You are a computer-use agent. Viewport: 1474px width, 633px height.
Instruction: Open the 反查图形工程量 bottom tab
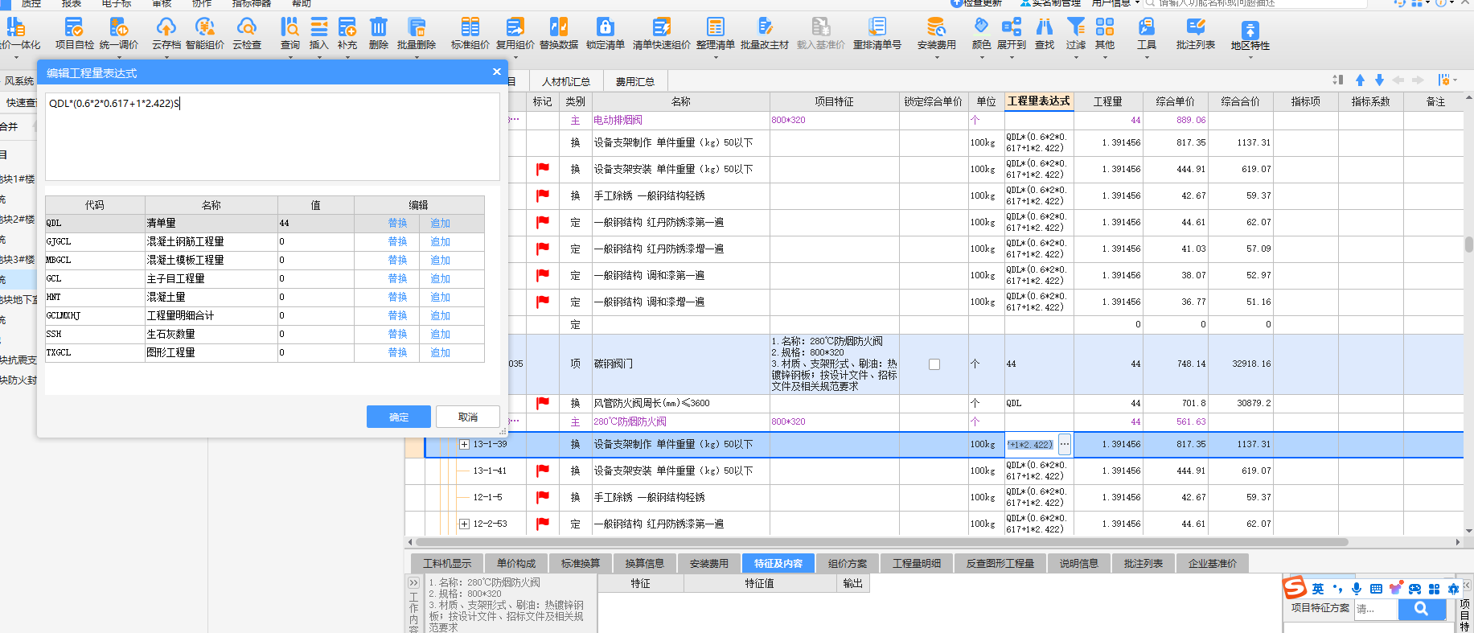click(x=1000, y=563)
